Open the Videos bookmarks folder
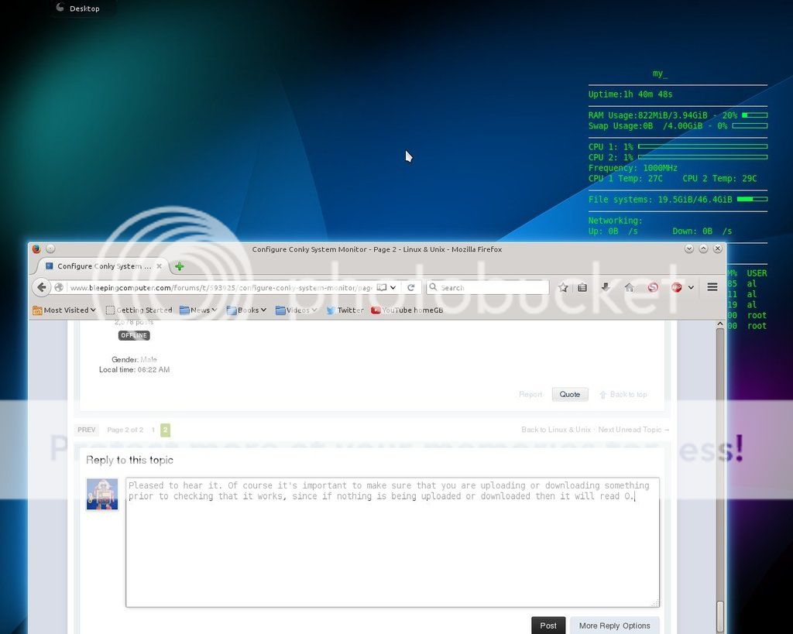 pos(297,310)
